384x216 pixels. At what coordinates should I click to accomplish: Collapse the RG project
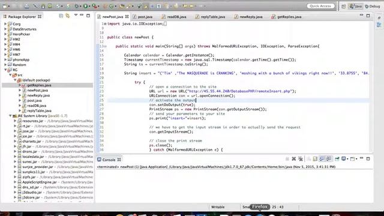coord(5,70)
